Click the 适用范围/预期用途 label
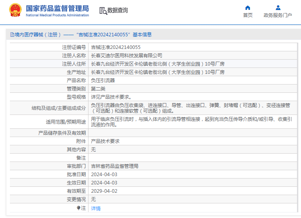Image resolution: width=301 pixels, height=218 pixels. tap(66, 122)
